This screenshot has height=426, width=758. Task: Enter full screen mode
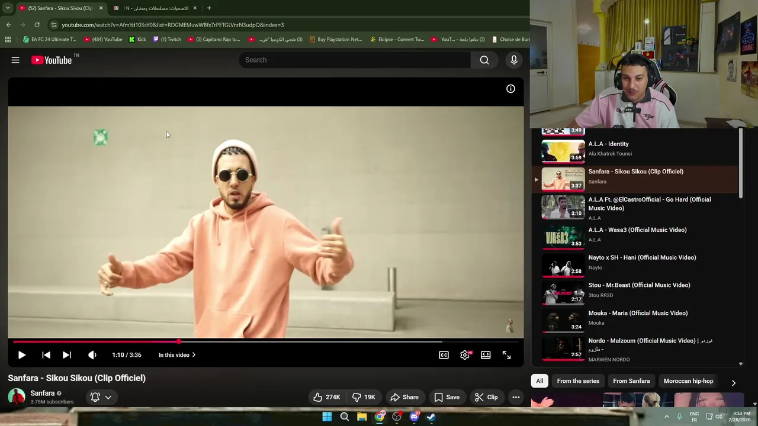(507, 355)
